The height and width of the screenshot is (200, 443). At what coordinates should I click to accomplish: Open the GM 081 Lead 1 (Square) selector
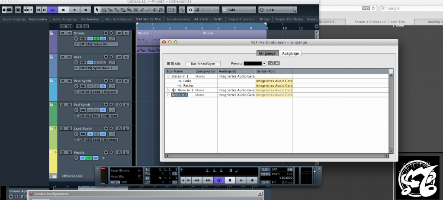click(x=96, y=92)
